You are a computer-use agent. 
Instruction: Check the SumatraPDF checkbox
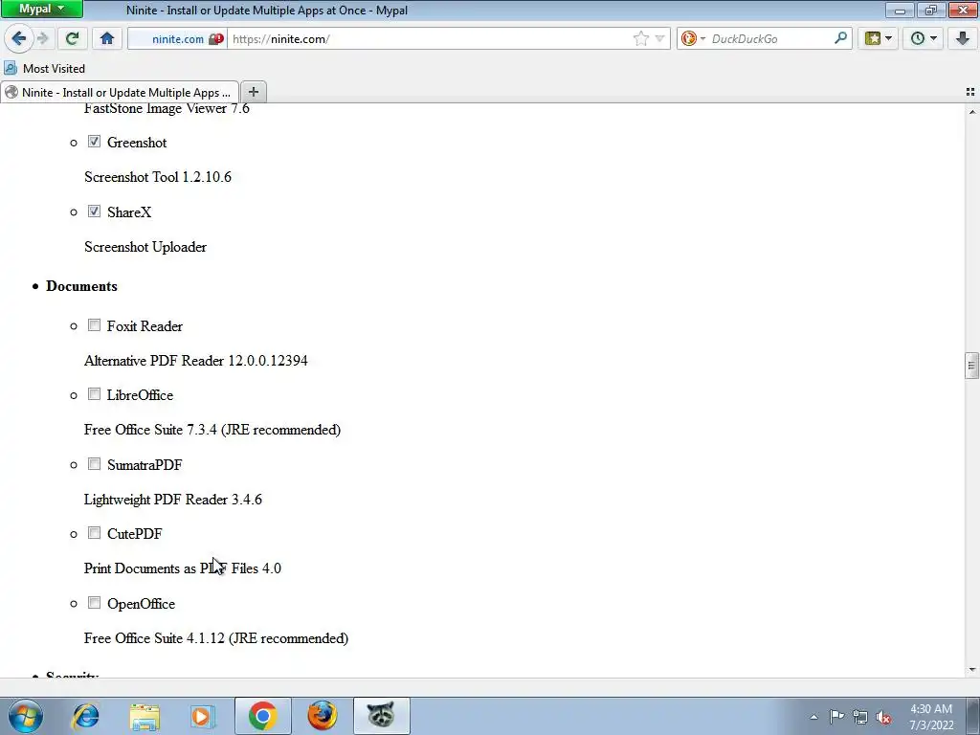point(94,464)
